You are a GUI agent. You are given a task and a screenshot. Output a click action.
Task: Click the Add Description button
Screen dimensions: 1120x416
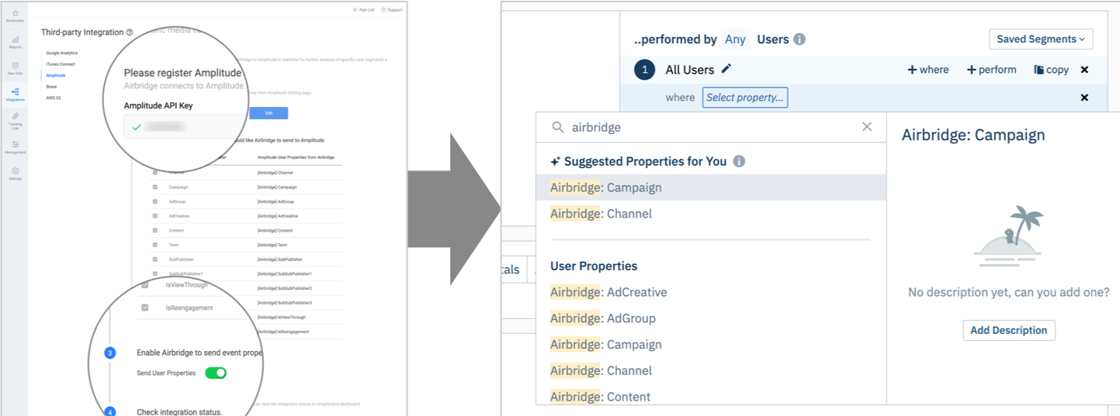tap(1008, 330)
